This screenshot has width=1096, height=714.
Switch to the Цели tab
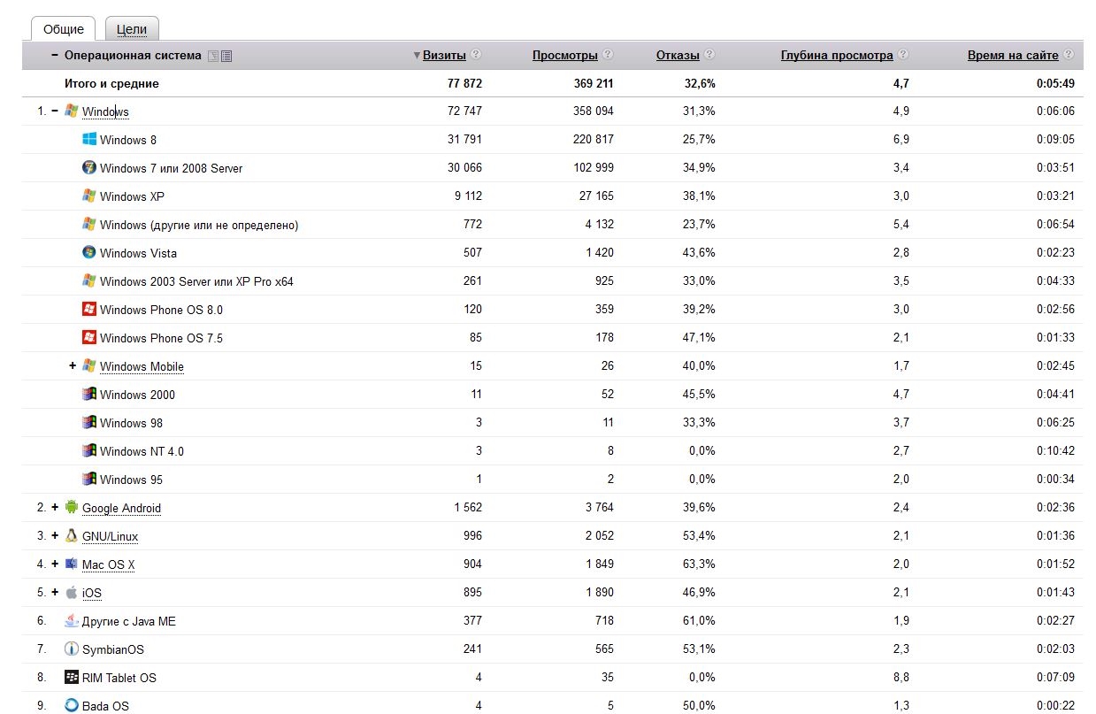tap(132, 28)
